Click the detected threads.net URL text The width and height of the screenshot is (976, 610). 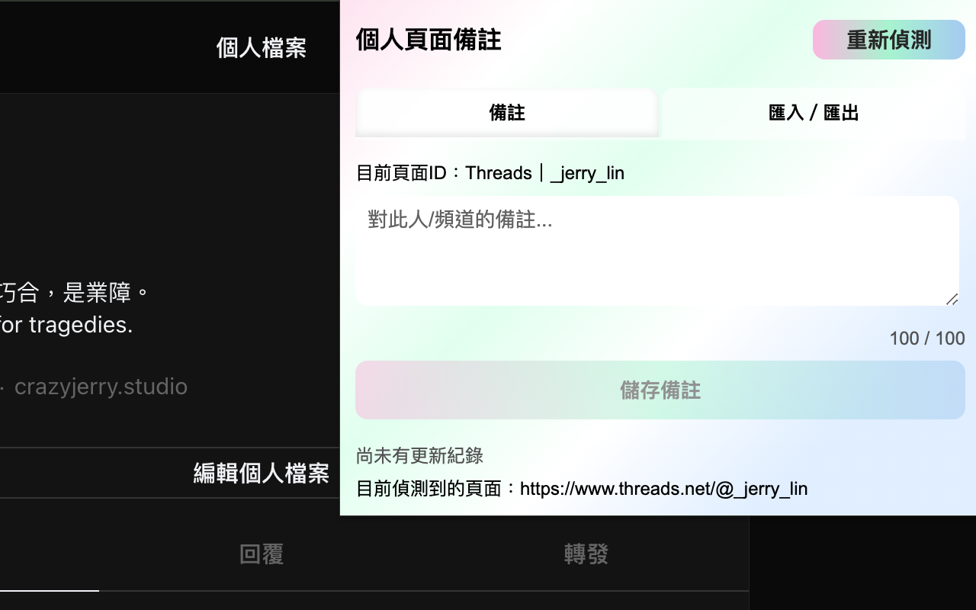click(663, 488)
